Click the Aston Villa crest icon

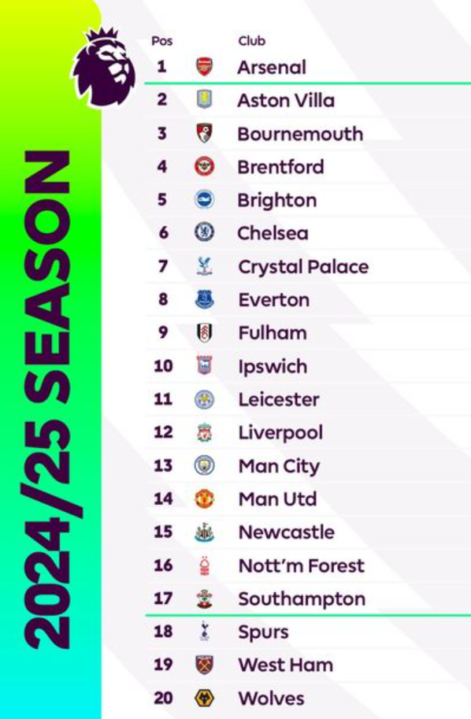click(204, 99)
